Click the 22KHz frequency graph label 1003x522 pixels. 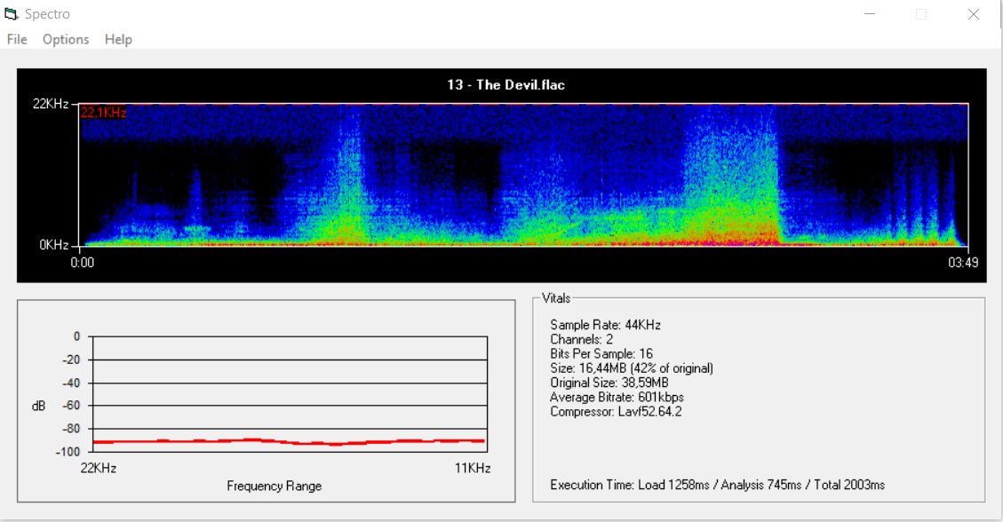[99, 469]
